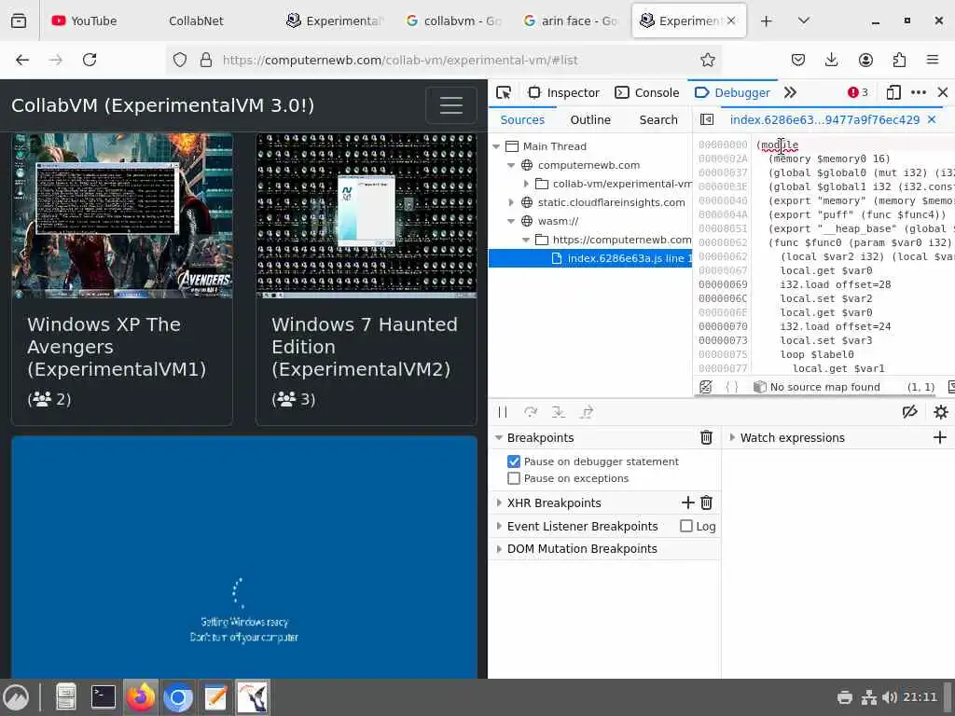Add an XHR breakpoint plus icon
Screen dimensions: 955x716
[x=687, y=503]
